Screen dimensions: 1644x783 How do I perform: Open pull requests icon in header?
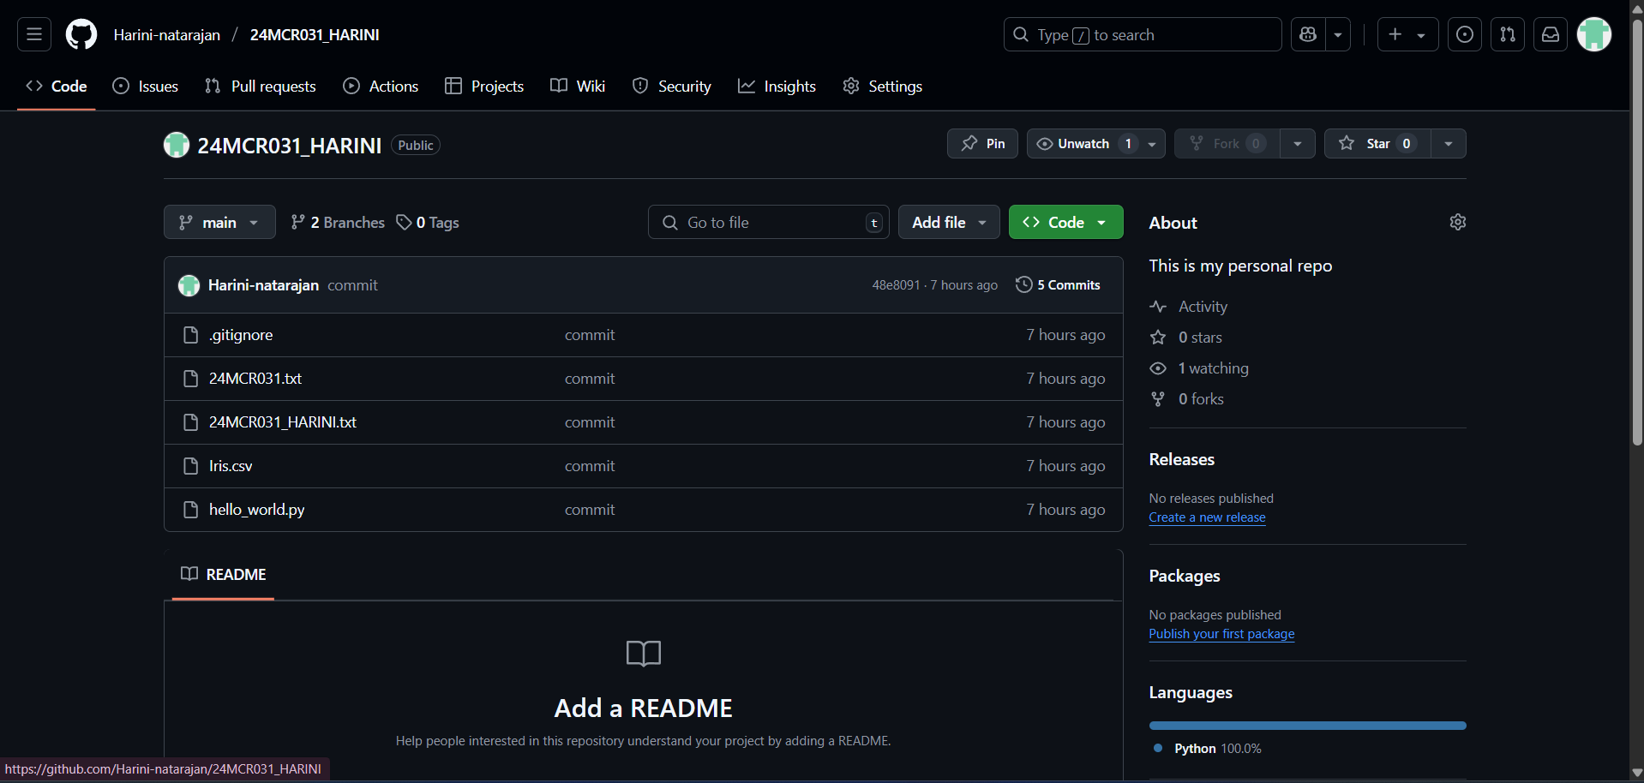pyautogui.click(x=1508, y=34)
